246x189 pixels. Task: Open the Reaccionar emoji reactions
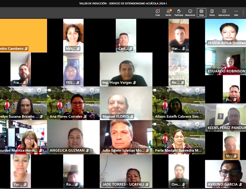(x=190, y=12)
